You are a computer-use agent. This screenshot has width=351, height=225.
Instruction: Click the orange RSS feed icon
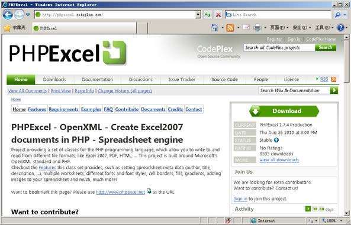[334, 79]
